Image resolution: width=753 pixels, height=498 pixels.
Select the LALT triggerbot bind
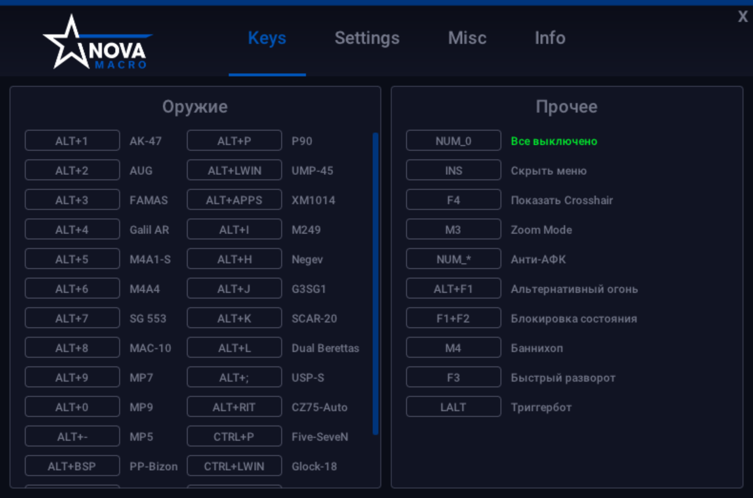pyautogui.click(x=453, y=406)
